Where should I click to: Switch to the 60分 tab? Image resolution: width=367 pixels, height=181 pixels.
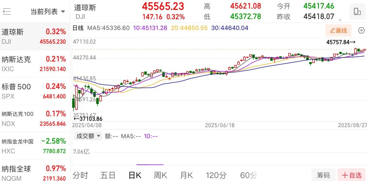[248, 175]
